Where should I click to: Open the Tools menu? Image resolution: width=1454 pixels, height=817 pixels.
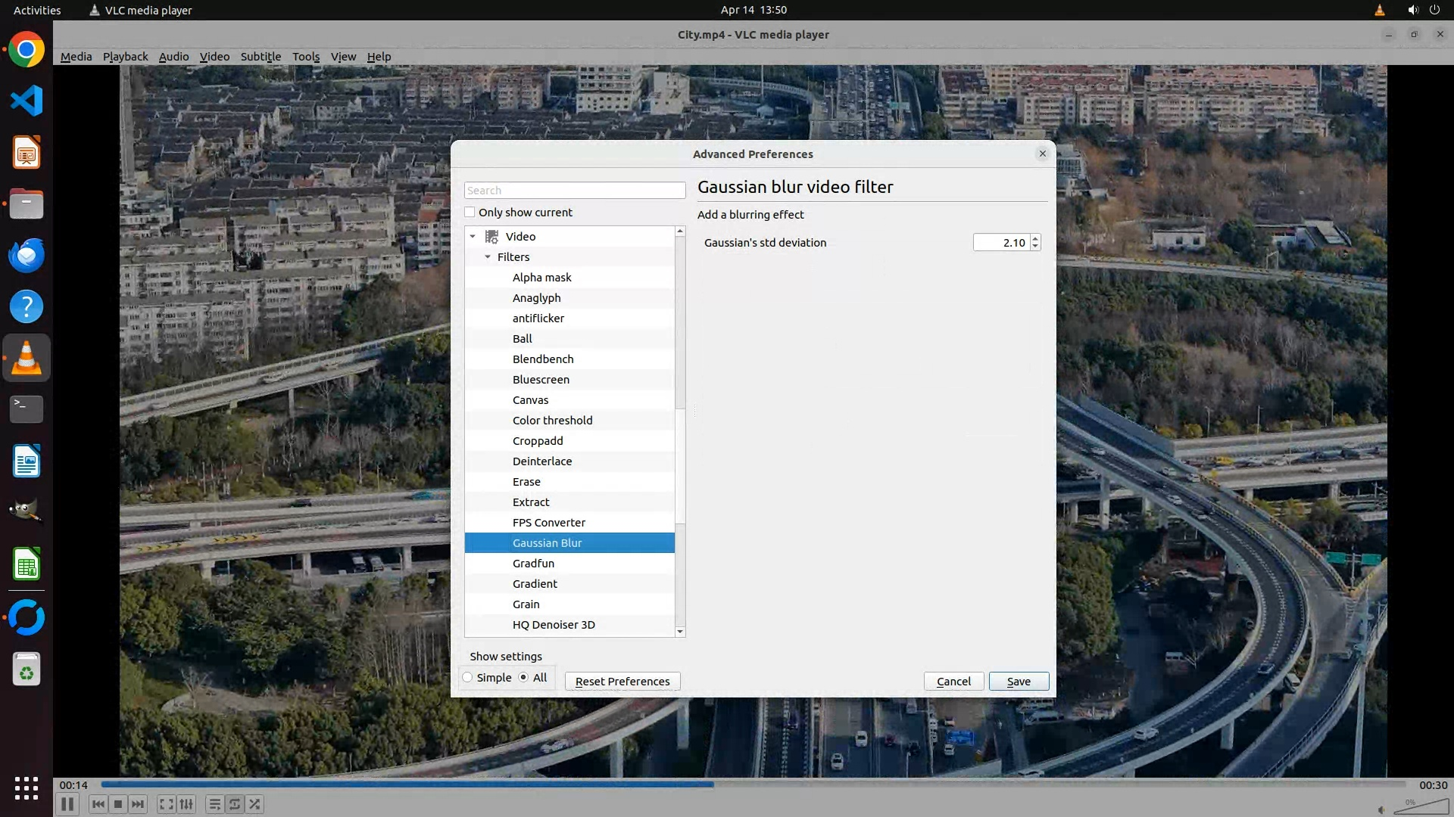(306, 57)
